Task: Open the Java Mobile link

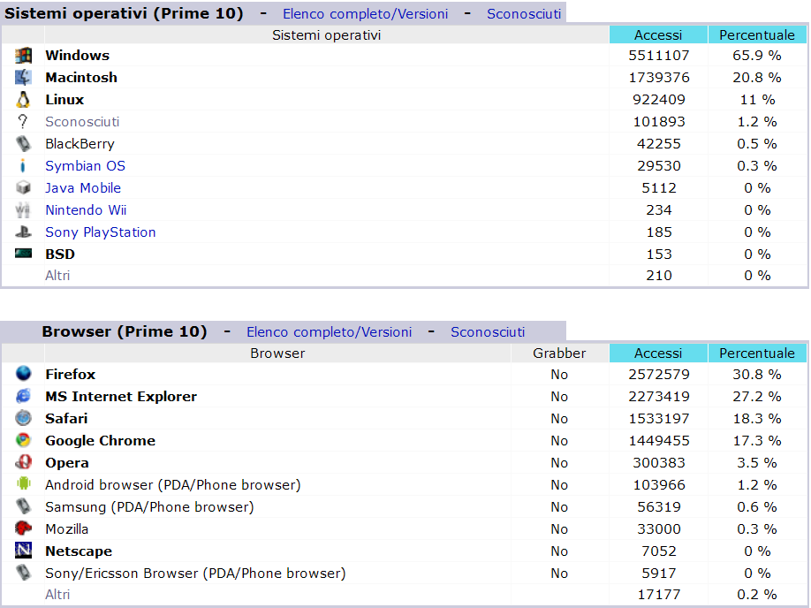Action: (x=83, y=188)
